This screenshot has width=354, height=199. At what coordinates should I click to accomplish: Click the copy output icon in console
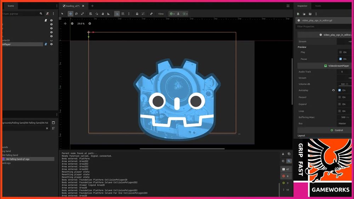289,154
